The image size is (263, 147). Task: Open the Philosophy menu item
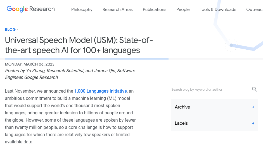(x=82, y=9)
